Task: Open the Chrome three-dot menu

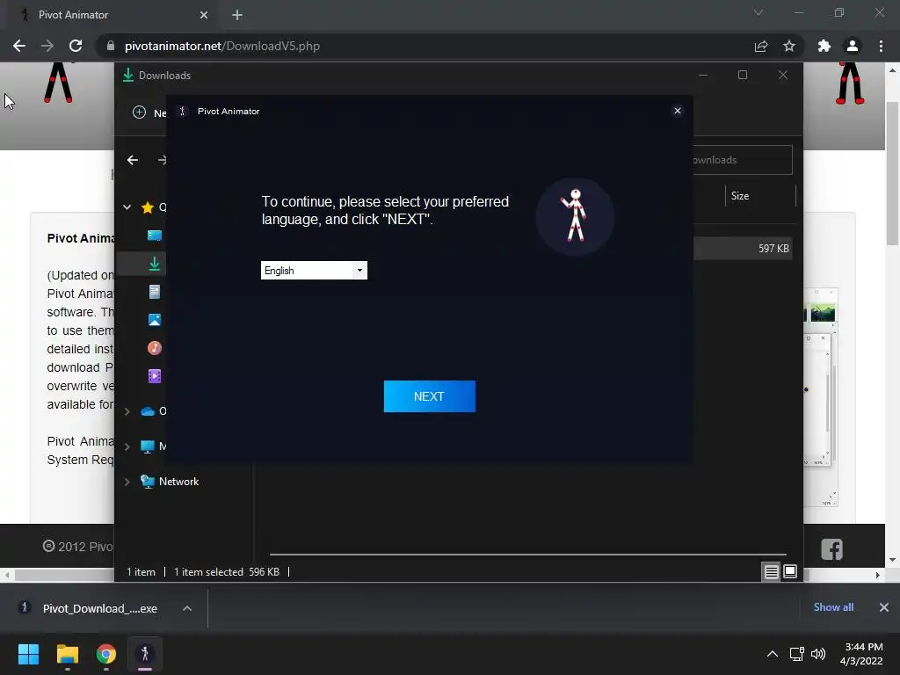Action: [x=881, y=46]
